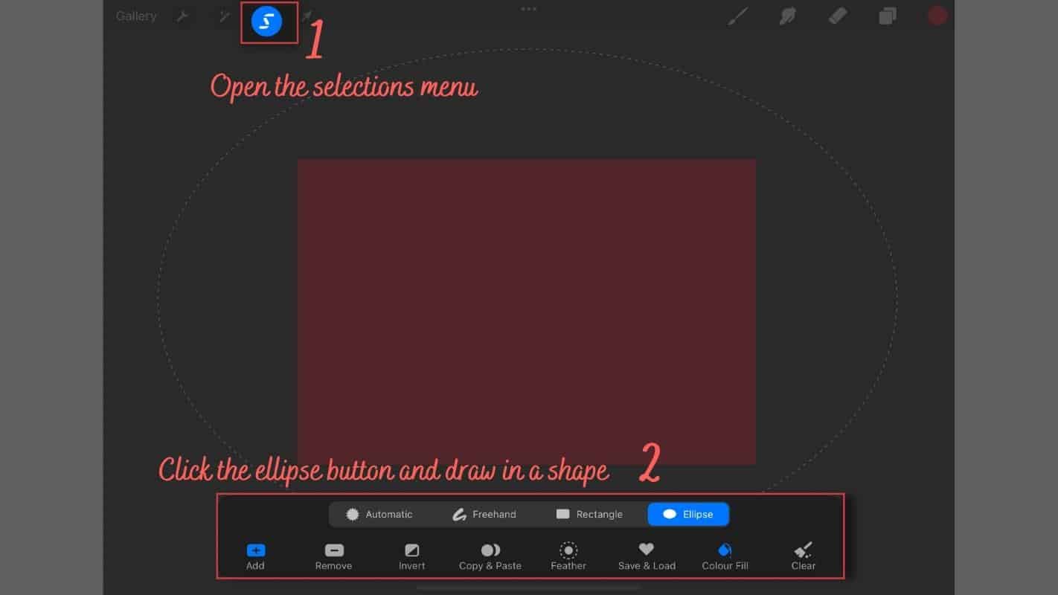Screen dimensions: 1058x595
Task: Open the red active color swatch
Action: pos(937,16)
